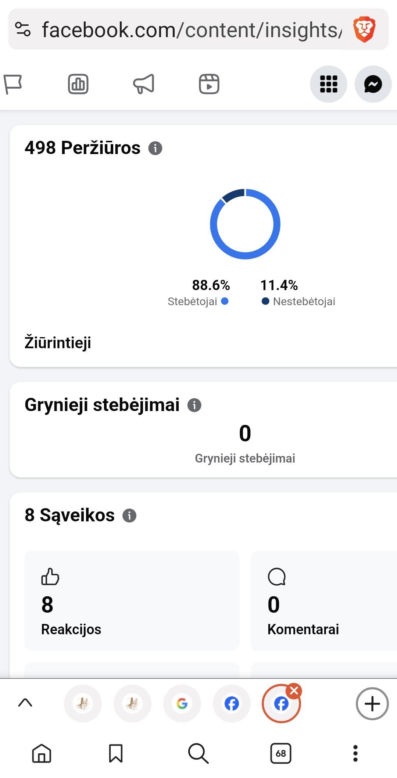Open the Messenger chat icon

pyautogui.click(x=373, y=84)
